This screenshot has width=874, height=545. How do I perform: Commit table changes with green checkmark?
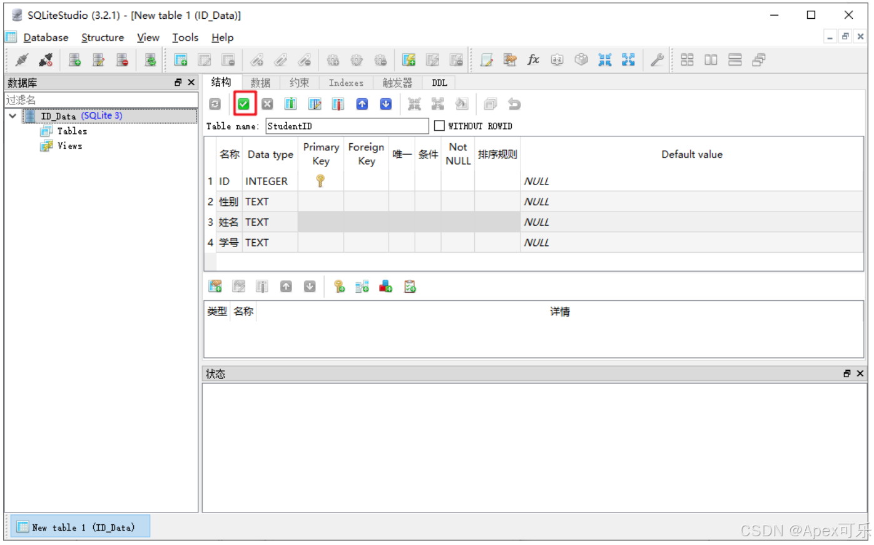click(244, 104)
